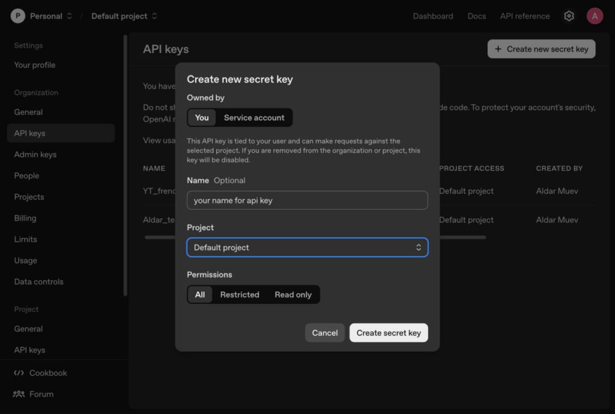Click into the key Name input field
Viewport: 615px width, 414px height.
tap(307, 200)
